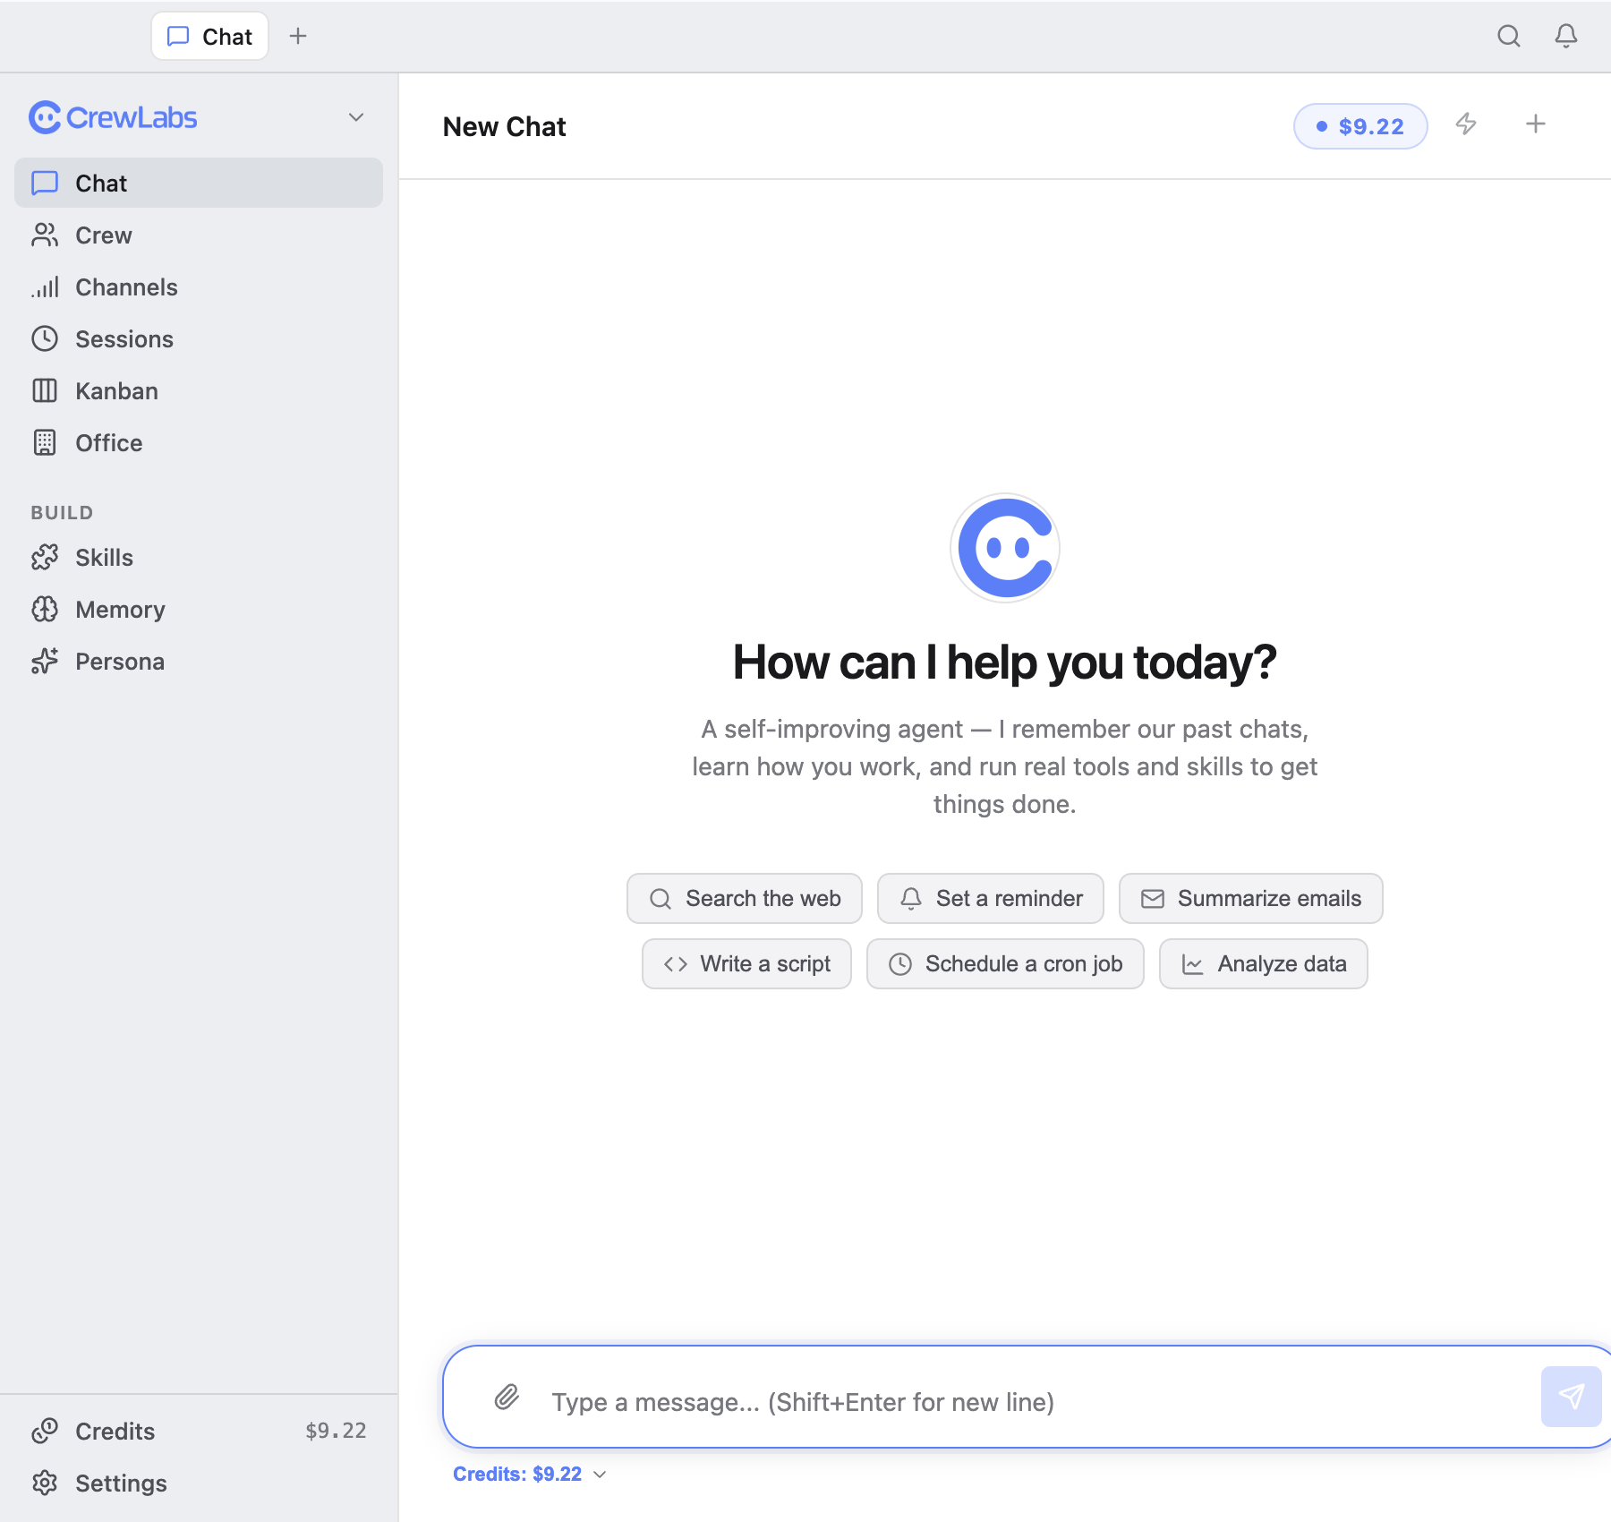This screenshot has height=1522, width=1611.
Task: Open Chat in the sidebar
Action: pos(199,183)
